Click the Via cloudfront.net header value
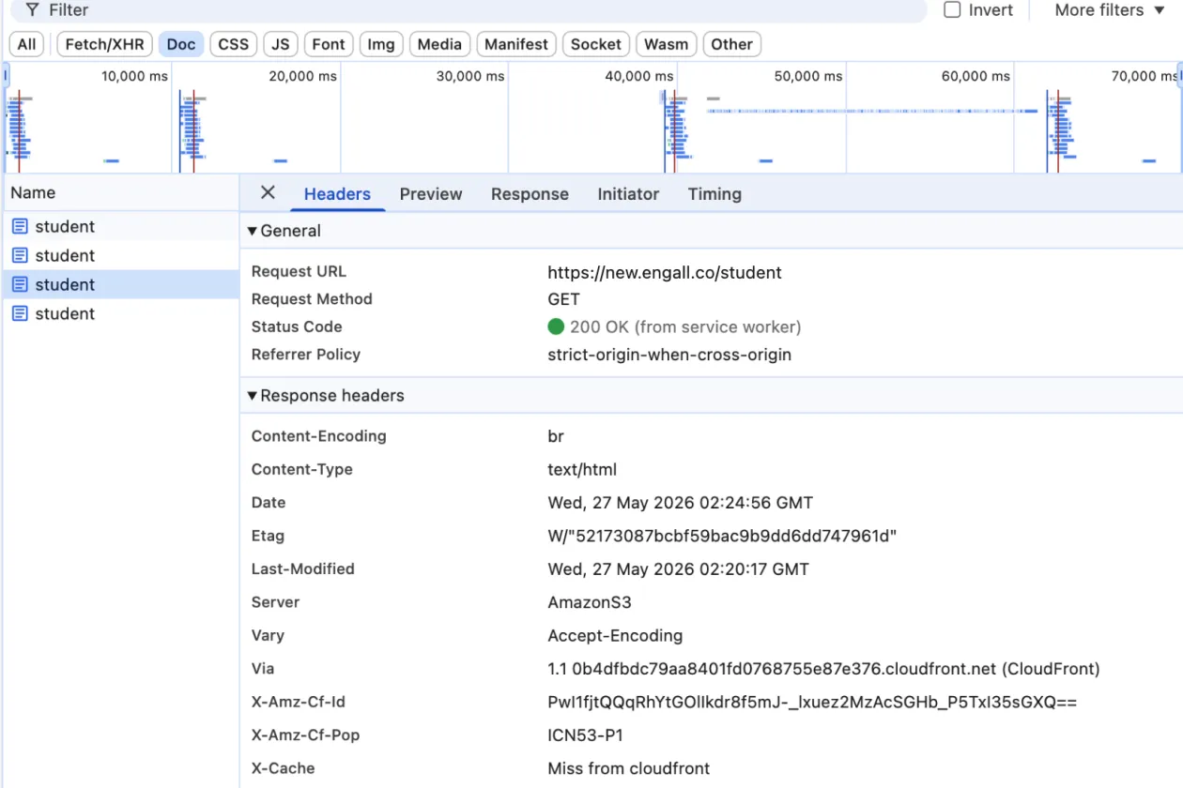This screenshot has height=788, width=1183. coord(823,669)
